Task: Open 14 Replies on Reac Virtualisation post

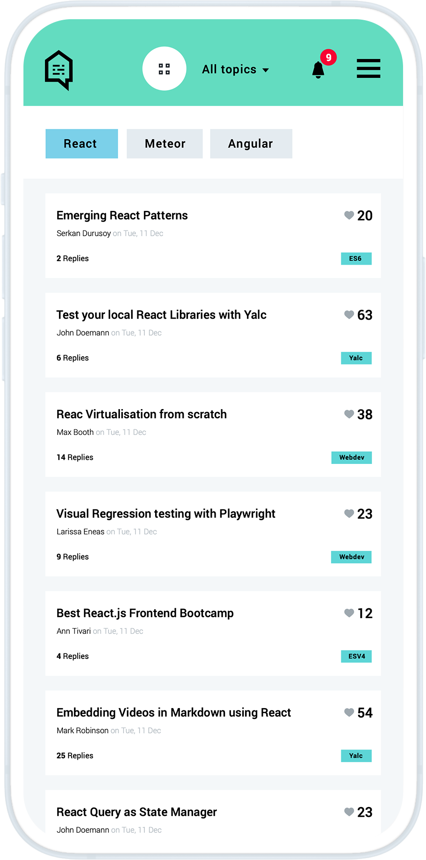Action: (x=75, y=457)
